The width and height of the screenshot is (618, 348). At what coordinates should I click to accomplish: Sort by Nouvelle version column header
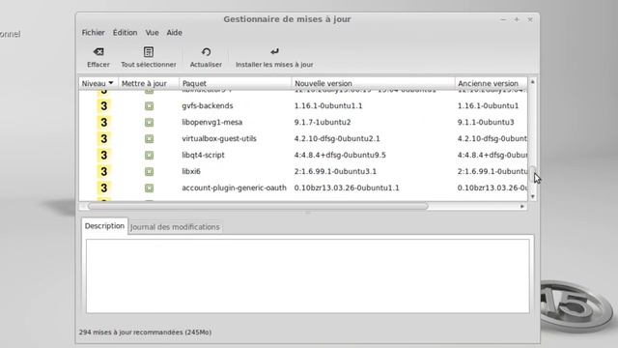pos(374,83)
